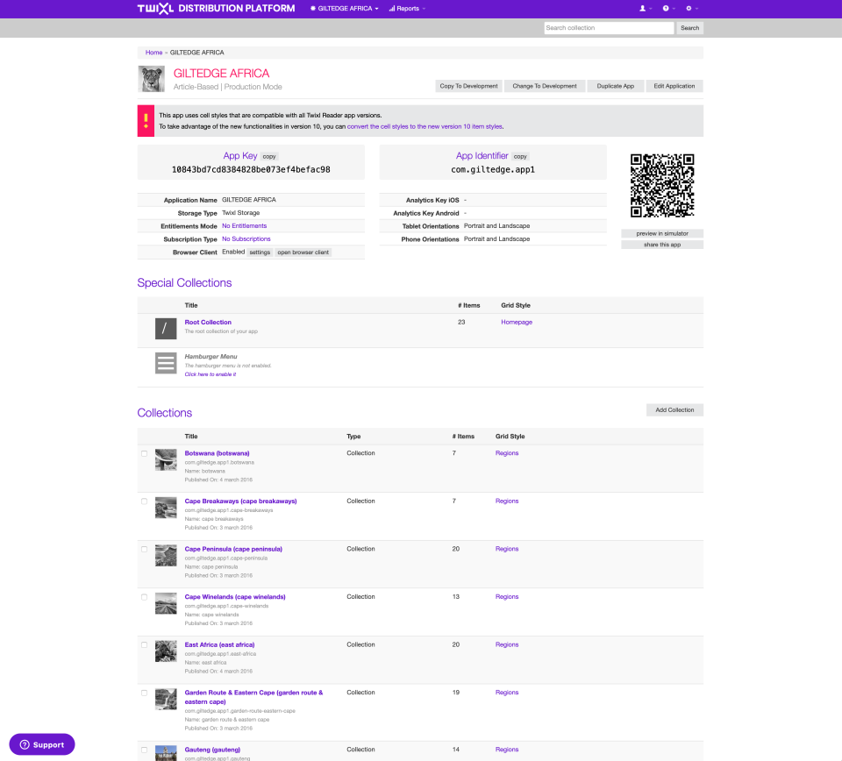Open the Cape Breakaways collection link
This screenshot has height=761, width=842.
pyautogui.click(x=240, y=501)
